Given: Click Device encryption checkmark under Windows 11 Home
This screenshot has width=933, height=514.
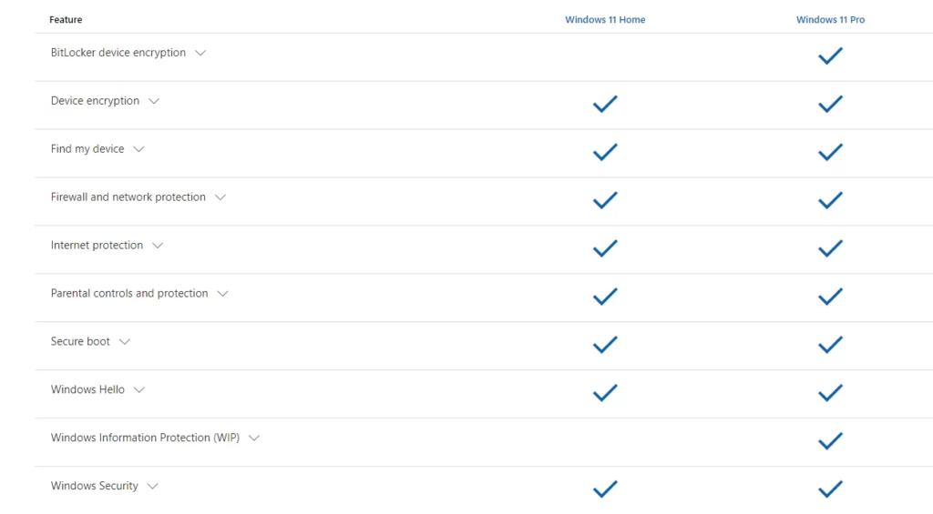Looking at the screenshot, I should (x=605, y=104).
